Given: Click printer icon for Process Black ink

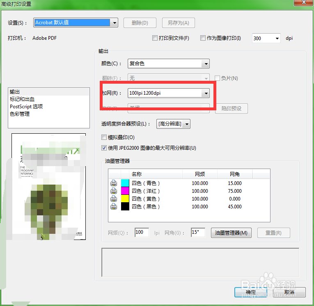Looking at the screenshot, I should click(114, 206).
